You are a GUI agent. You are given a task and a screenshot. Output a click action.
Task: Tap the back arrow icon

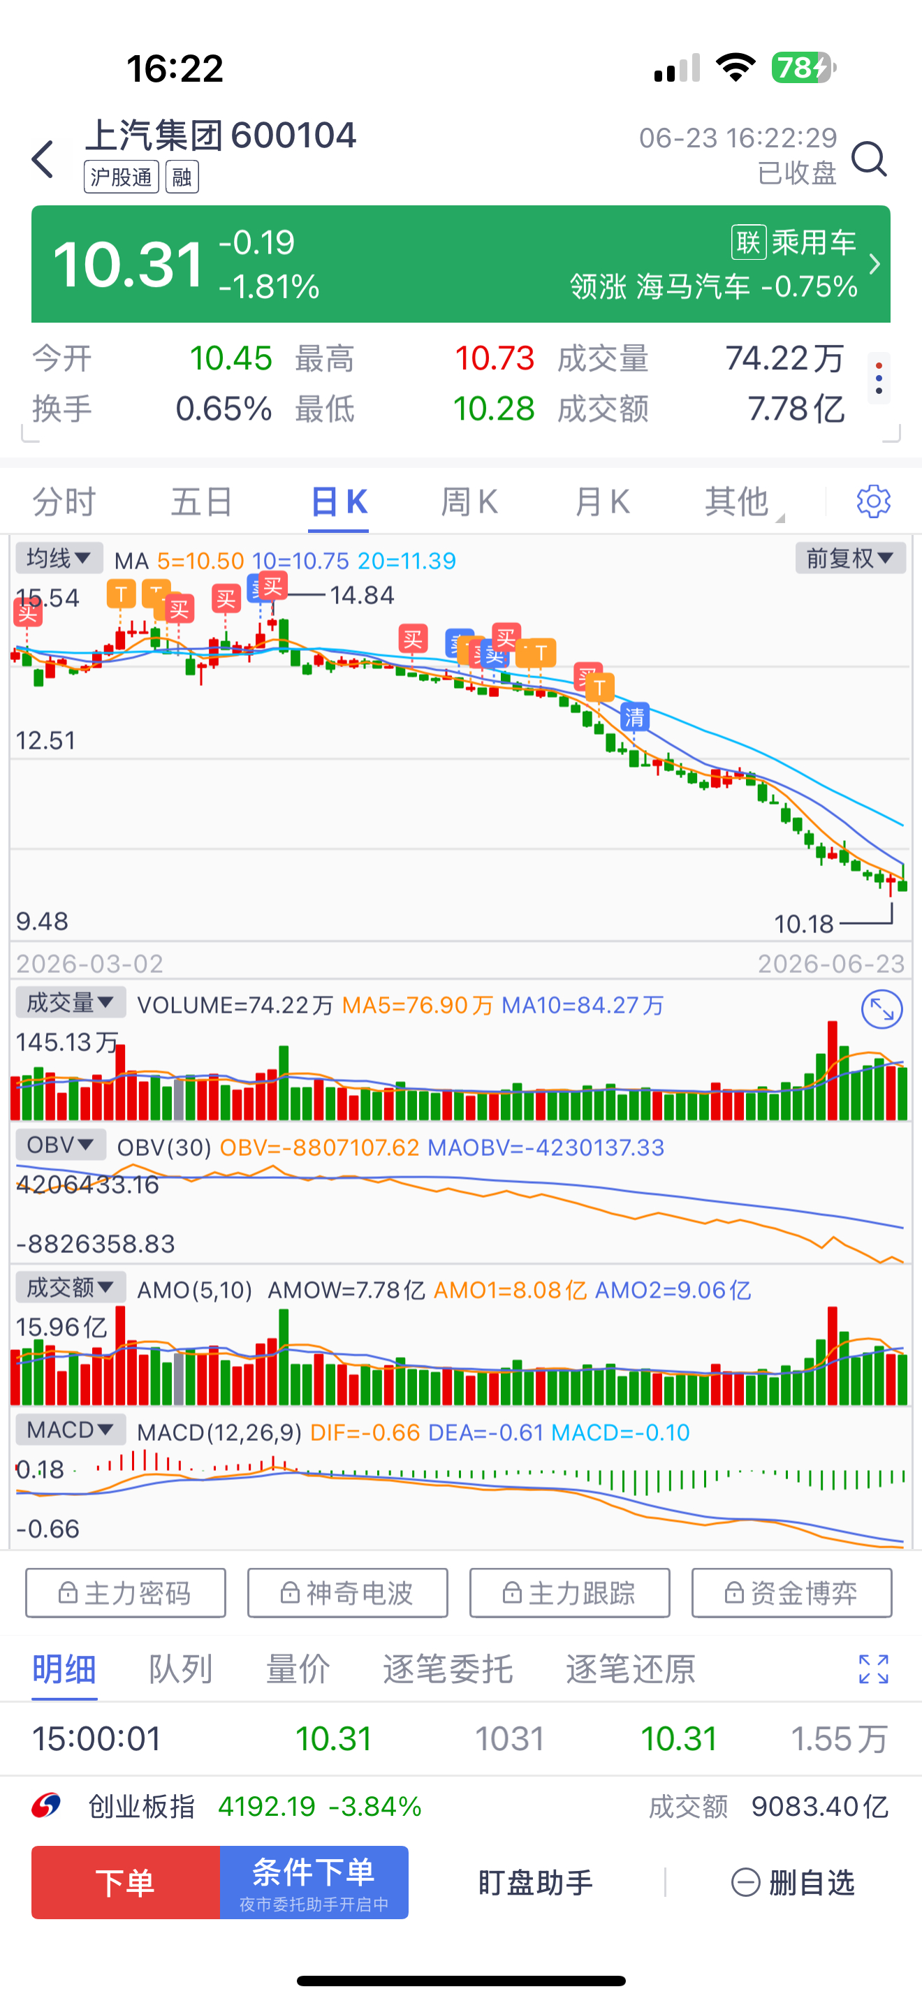click(x=43, y=159)
